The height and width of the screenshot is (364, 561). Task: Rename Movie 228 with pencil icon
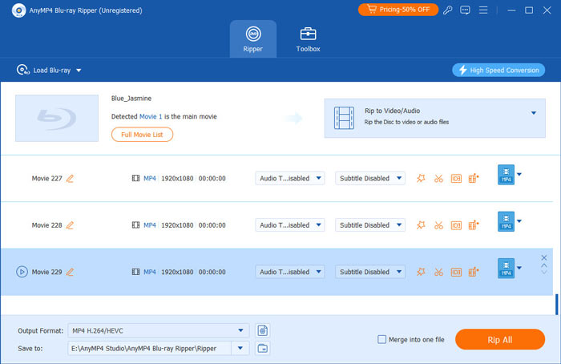click(71, 225)
